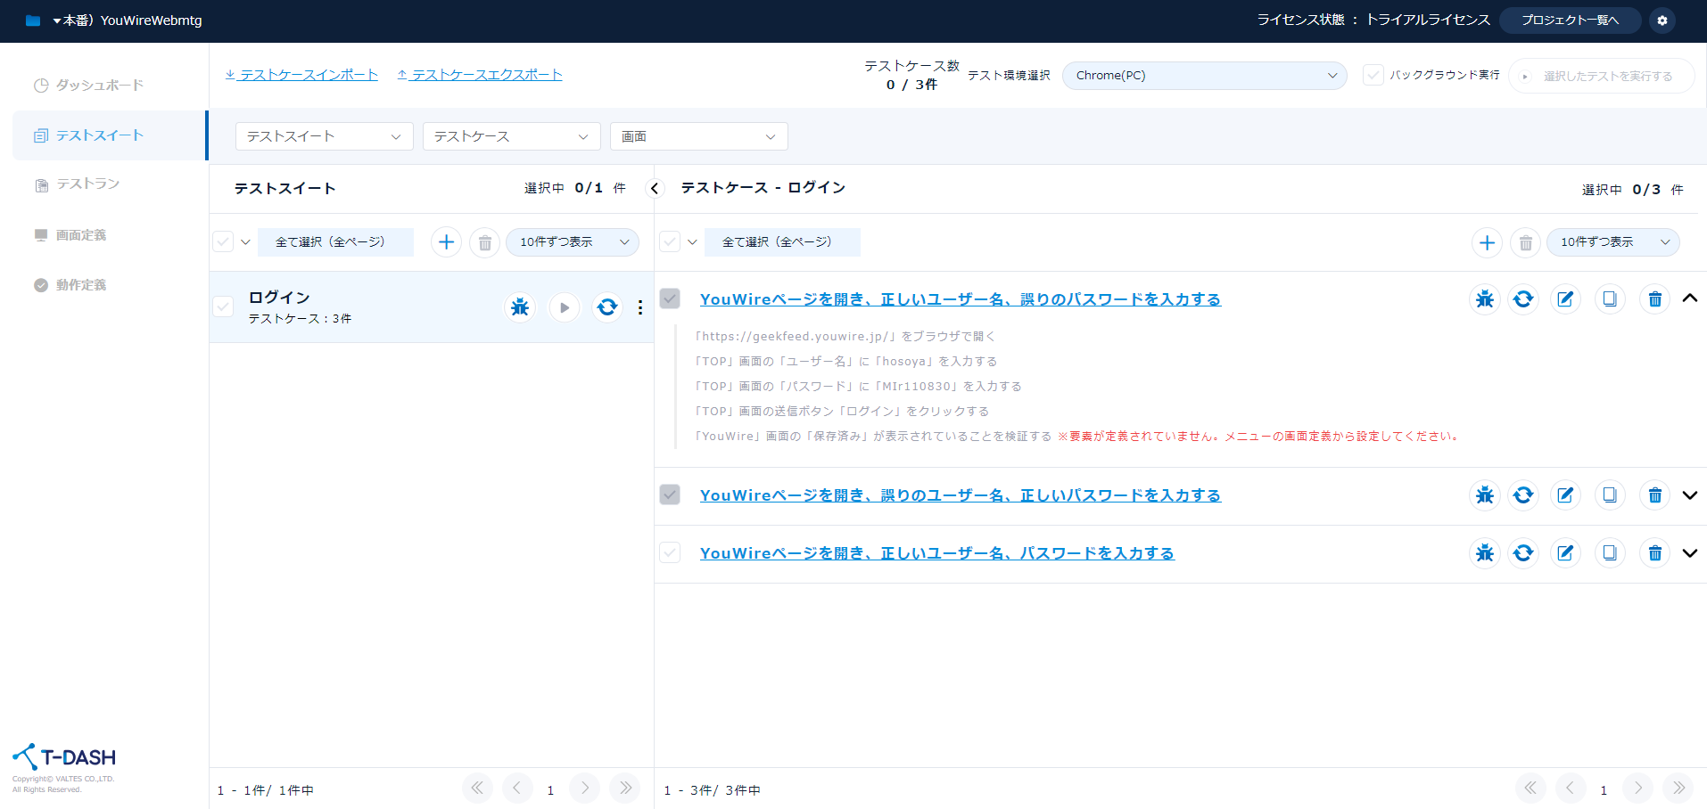Open more options menu for ログイン suite
Screen dimensions: 1707x809
coord(640,307)
